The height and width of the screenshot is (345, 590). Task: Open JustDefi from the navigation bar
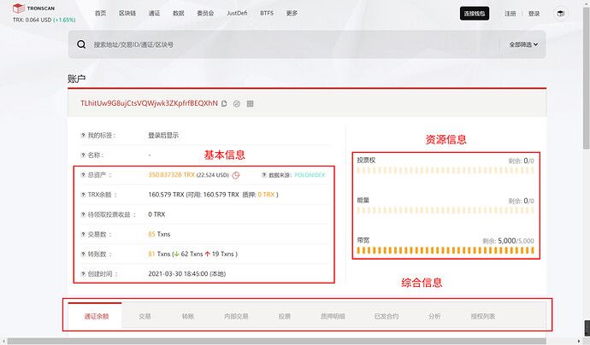pyautogui.click(x=237, y=13)
